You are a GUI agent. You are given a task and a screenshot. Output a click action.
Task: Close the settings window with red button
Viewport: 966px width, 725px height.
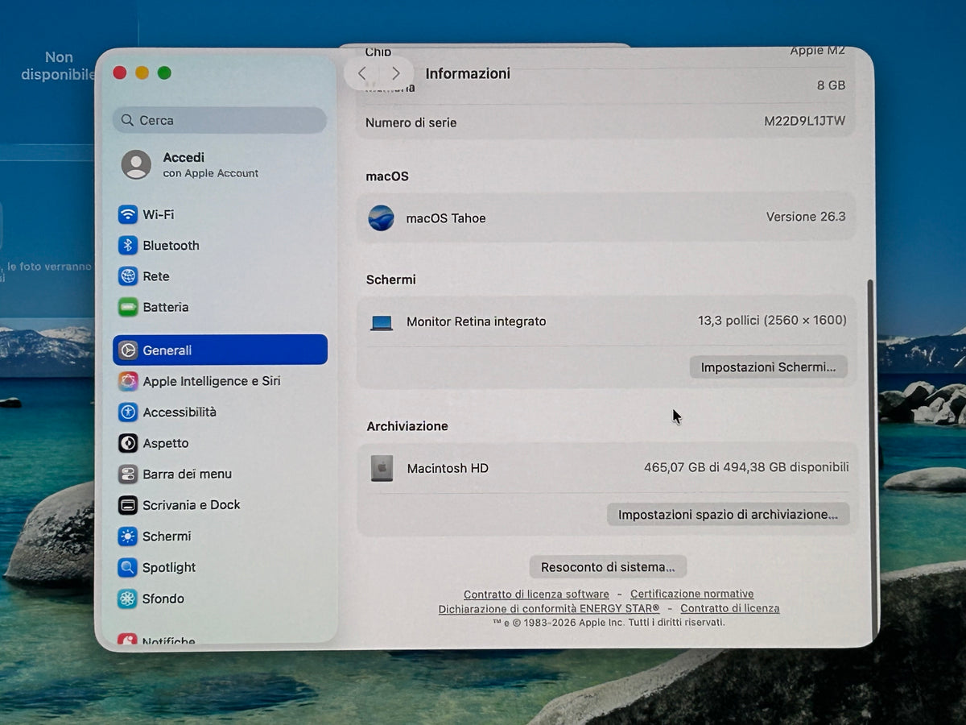tap(120, 72)
